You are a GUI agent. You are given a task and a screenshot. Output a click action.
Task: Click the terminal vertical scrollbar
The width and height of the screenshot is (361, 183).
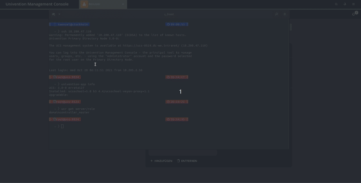(290, 27)
